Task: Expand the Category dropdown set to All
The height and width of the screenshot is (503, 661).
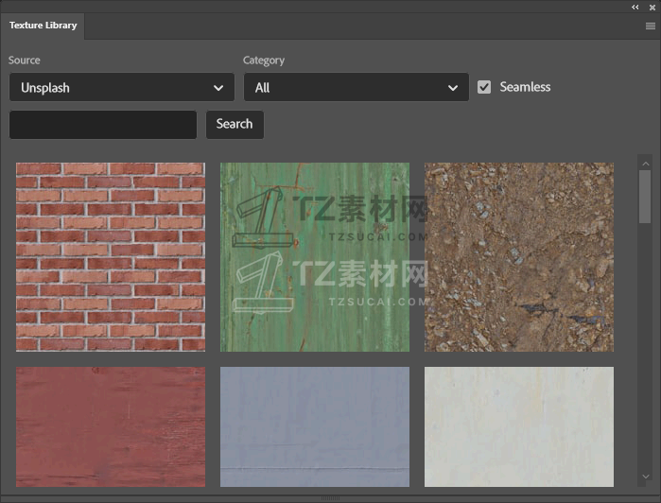Action: pos(356,88)
